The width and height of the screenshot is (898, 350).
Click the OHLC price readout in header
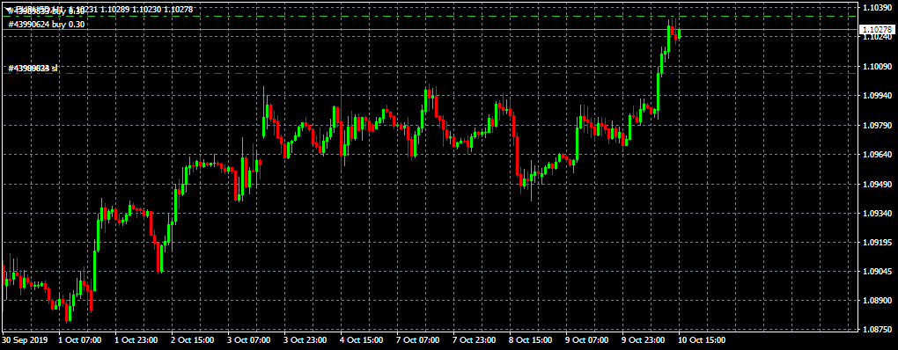coord(129,9)
